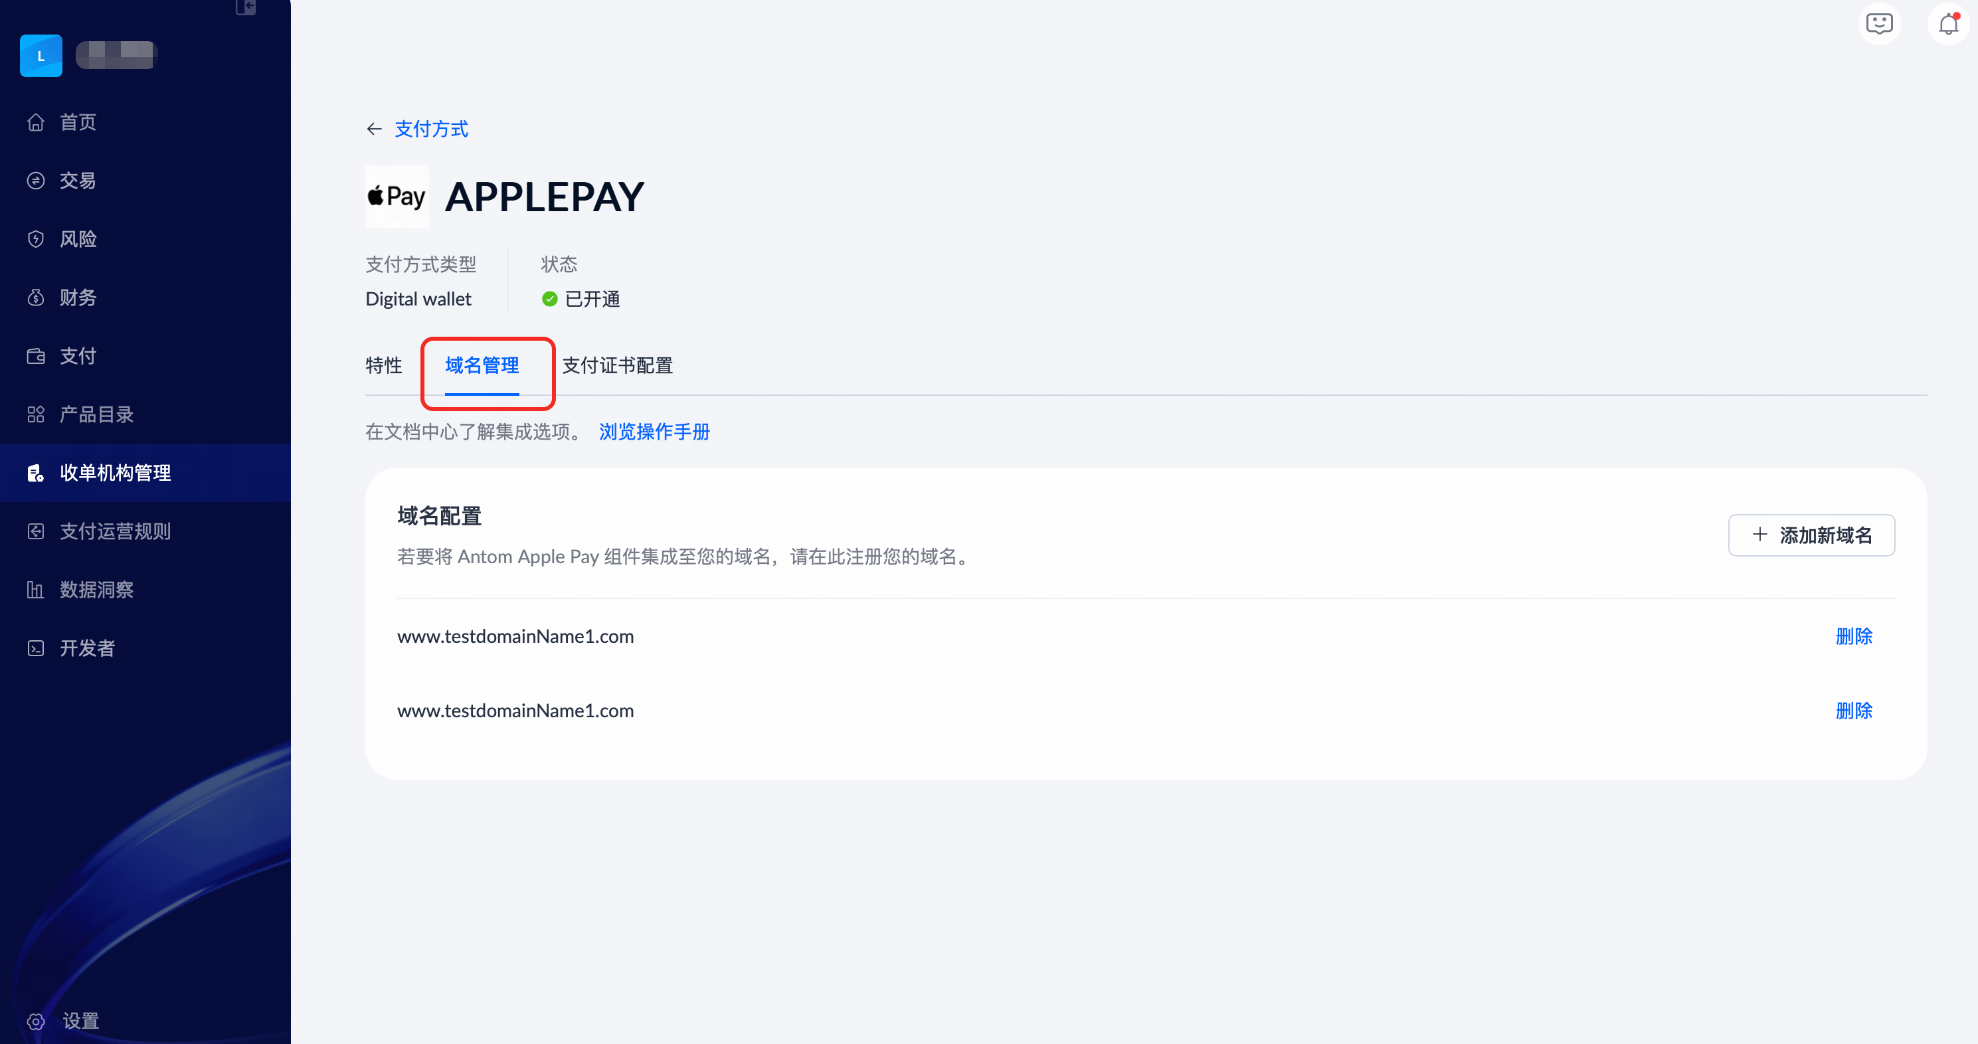The height and width of the screenshot is (1044, 1978).
Task: Click the product catalog (产品目录) grid icon
Action: [35, 414]
